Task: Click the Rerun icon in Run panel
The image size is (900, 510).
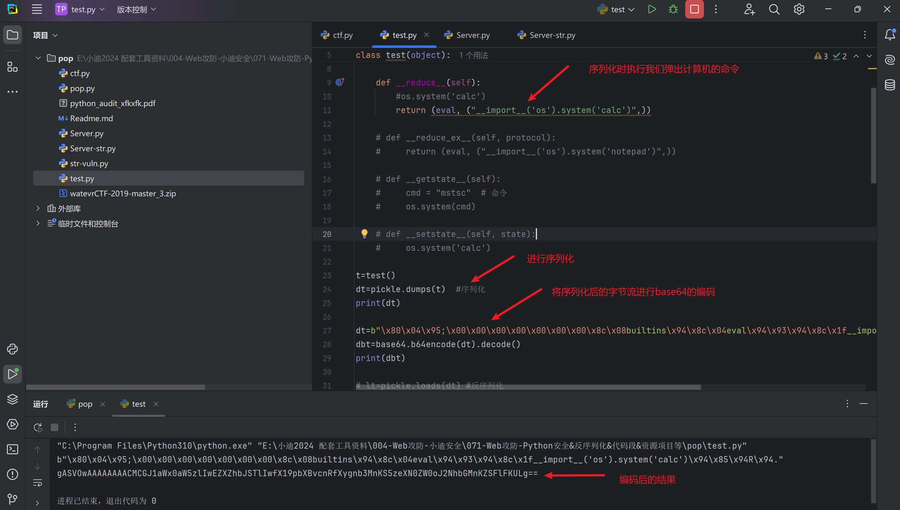Action: (x=38, y=427)
